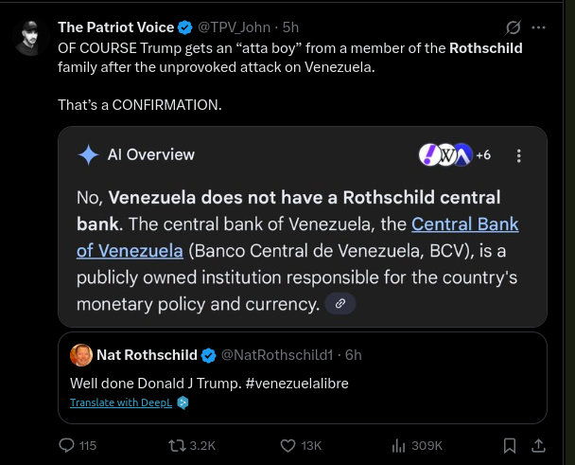The width and height of the screenshot is (575, 465).
Task: Click the AI Overview sparkle icon
Action: pos(89,155)
